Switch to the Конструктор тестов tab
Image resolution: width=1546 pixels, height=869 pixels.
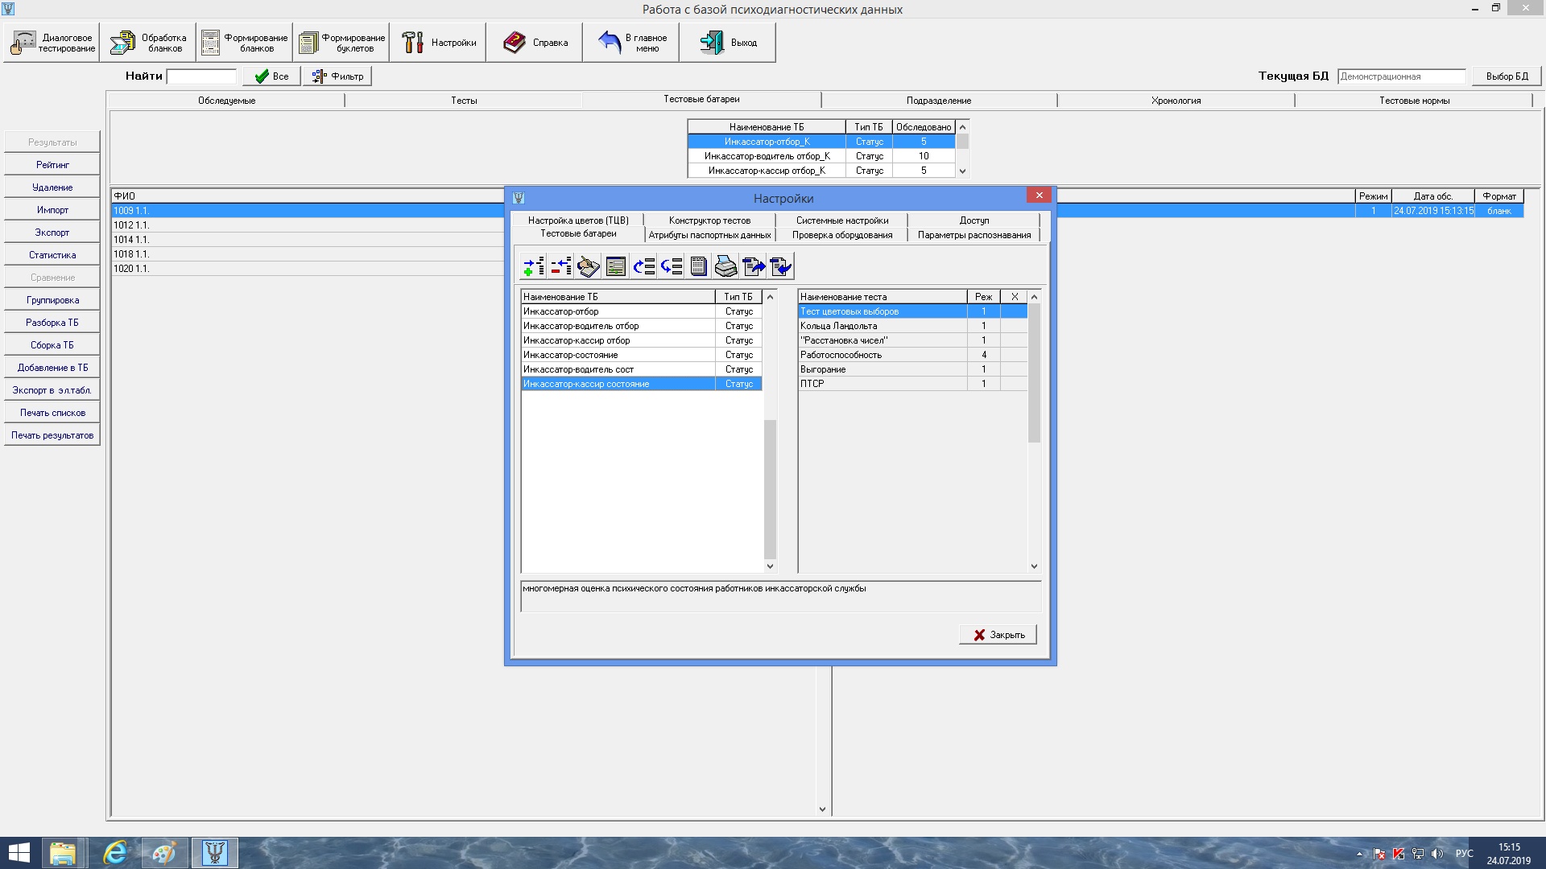pos(709,220)
